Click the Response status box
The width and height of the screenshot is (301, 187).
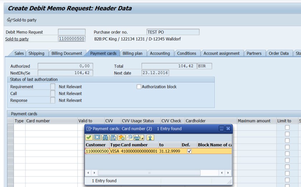pyautogui.click(x=53, y=100)
